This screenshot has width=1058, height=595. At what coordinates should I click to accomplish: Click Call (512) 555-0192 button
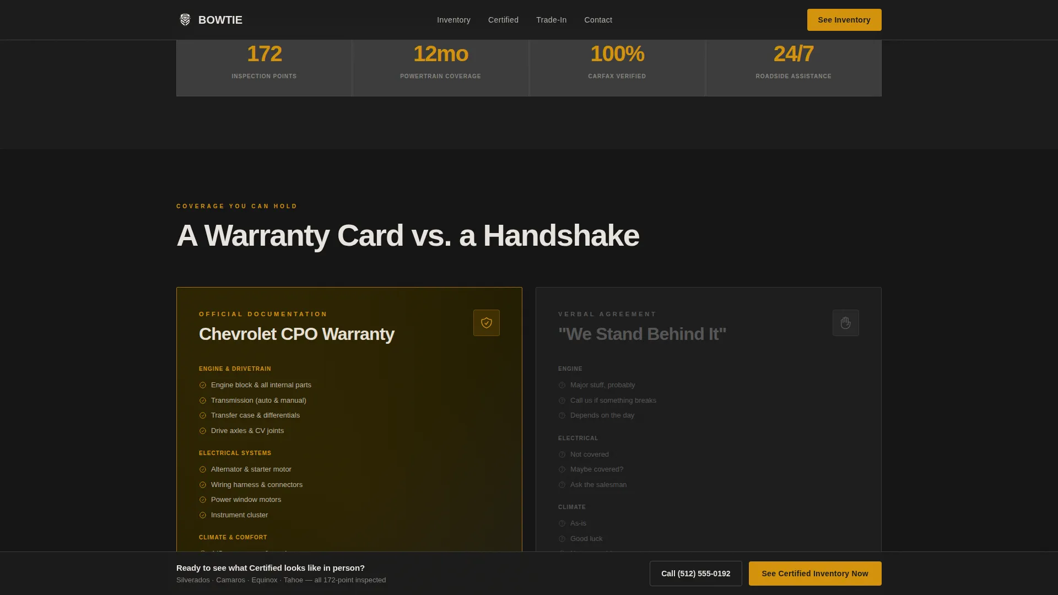click(695, 574)
